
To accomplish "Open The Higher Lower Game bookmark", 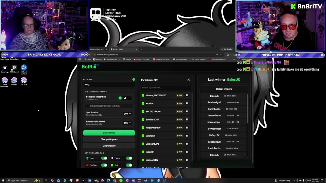I will tap(197, 59).
